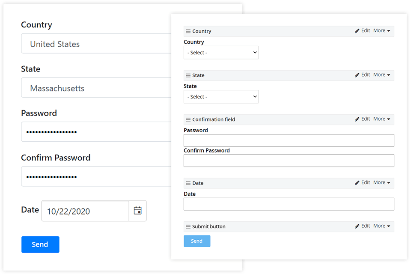Click the Submit button row drag handle
The image size is (411, 274).
(188, 226)
